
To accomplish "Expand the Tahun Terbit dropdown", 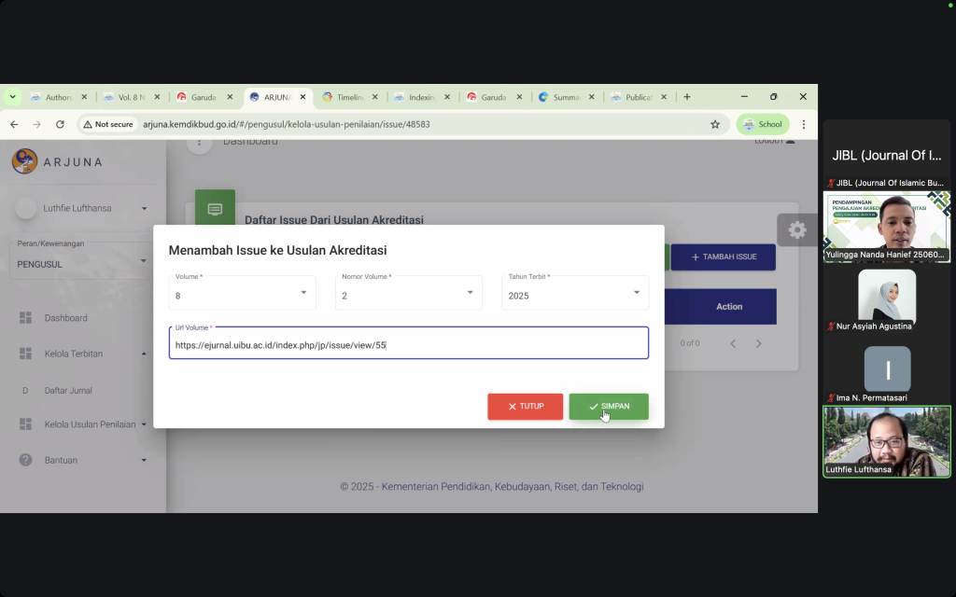I will click(574, 294).
